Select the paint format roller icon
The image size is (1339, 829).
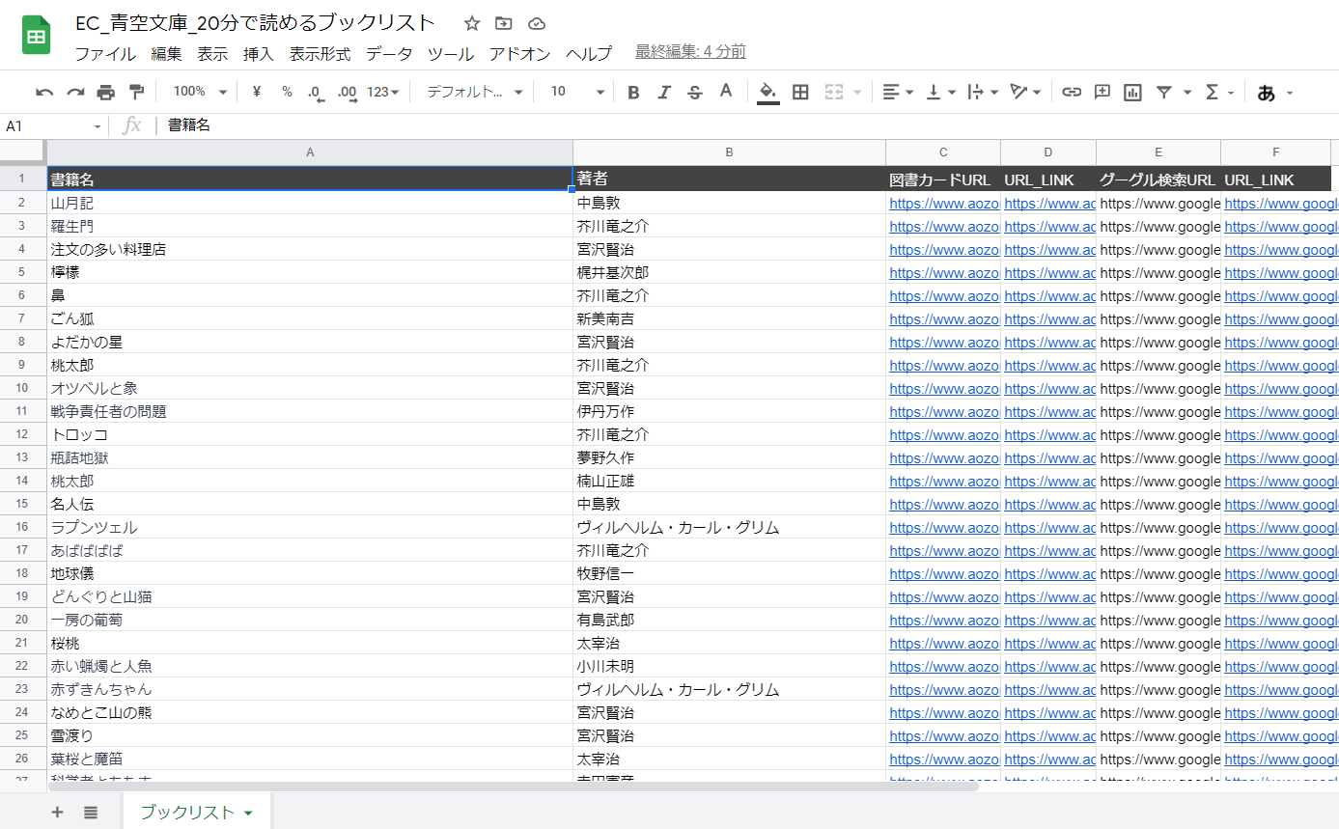pyautogui.click(x=136, y=92)
